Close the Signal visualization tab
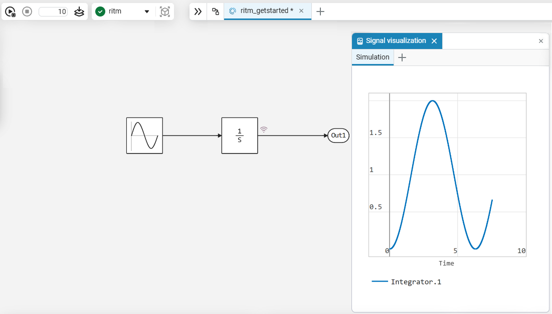Viewport: 552px width, 314px height. [434, 41]
